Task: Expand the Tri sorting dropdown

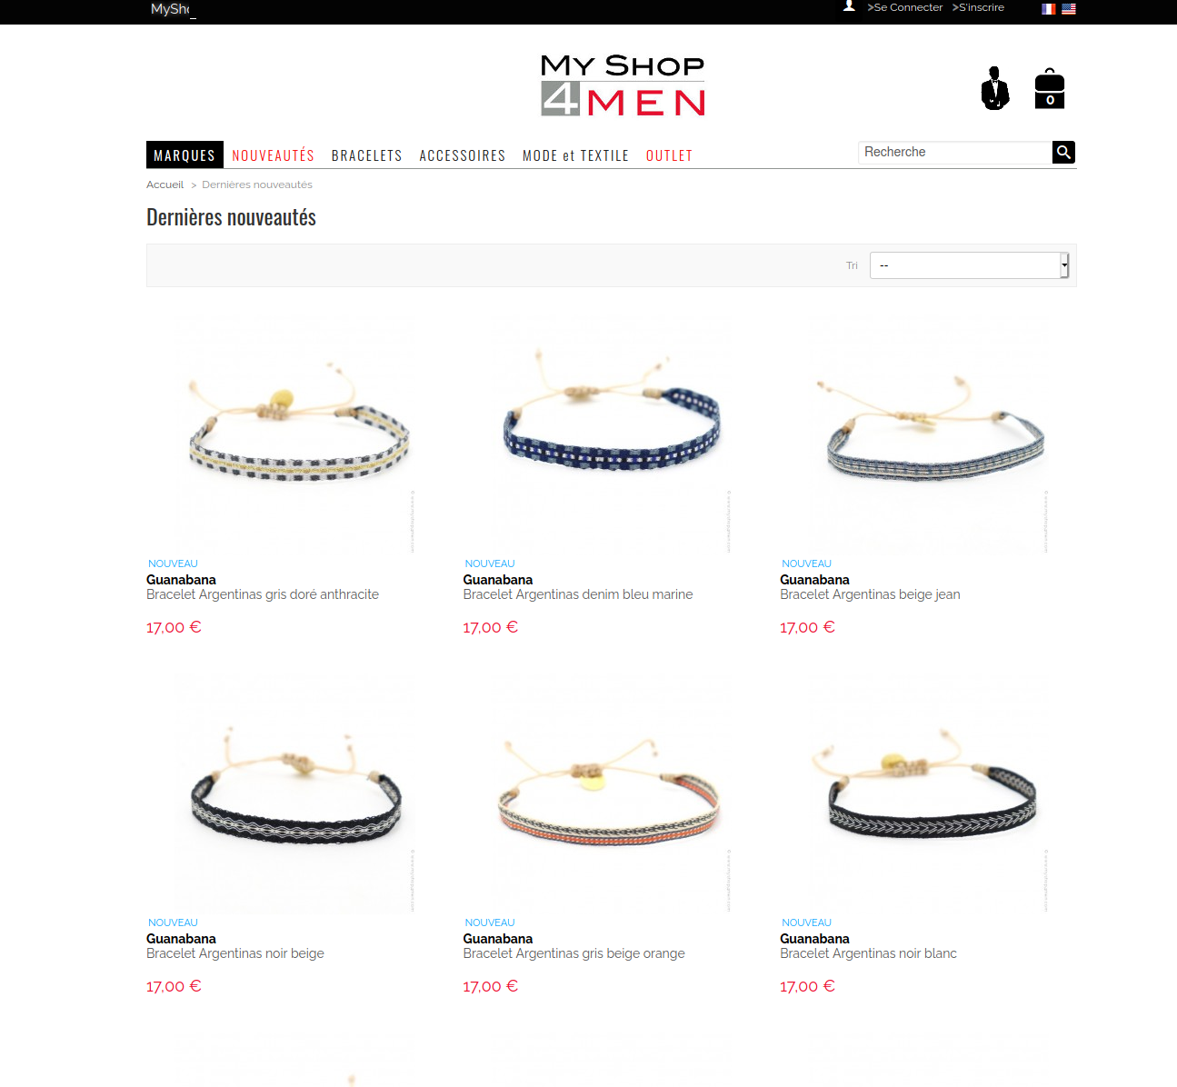Action: click(x=969, y=265)
